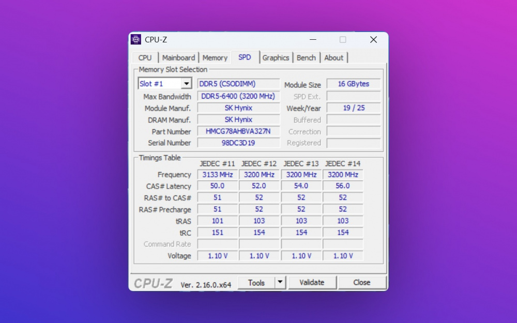Click the Serial Number label
This screenshot has width=517, height=323.
169,143
